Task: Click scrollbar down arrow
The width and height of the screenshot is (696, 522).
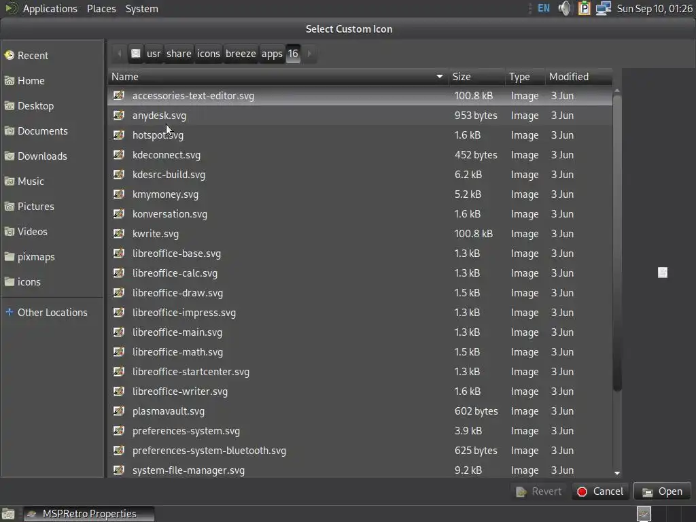Action: (617, 473)
